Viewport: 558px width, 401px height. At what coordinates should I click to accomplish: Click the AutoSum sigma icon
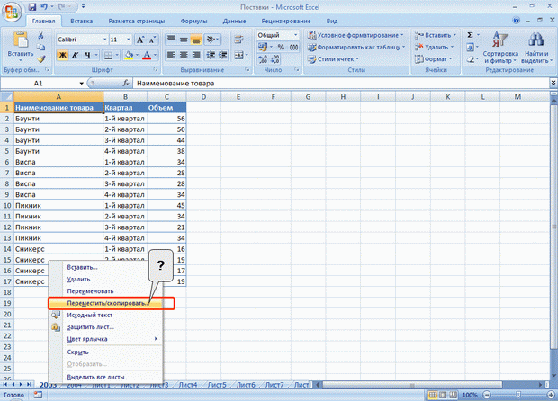coord(470,35)
